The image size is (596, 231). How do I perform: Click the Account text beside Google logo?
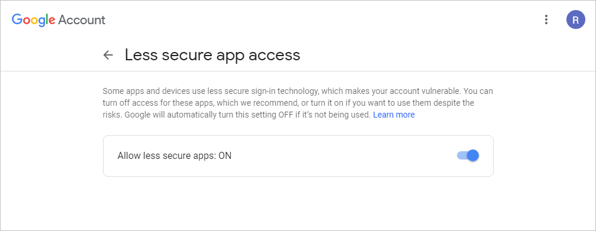tap(82, 19)
